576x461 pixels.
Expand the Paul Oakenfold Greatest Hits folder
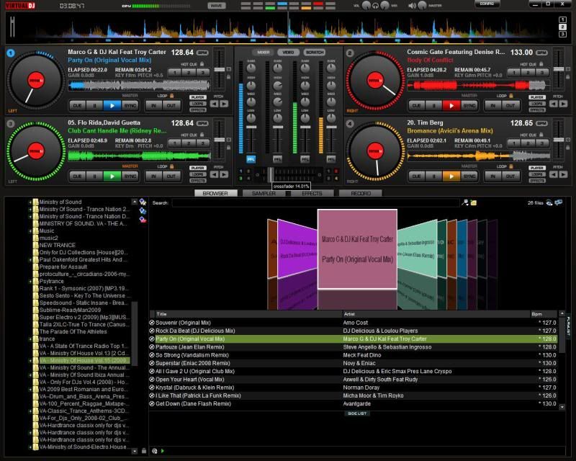click(x=30, y=260)
